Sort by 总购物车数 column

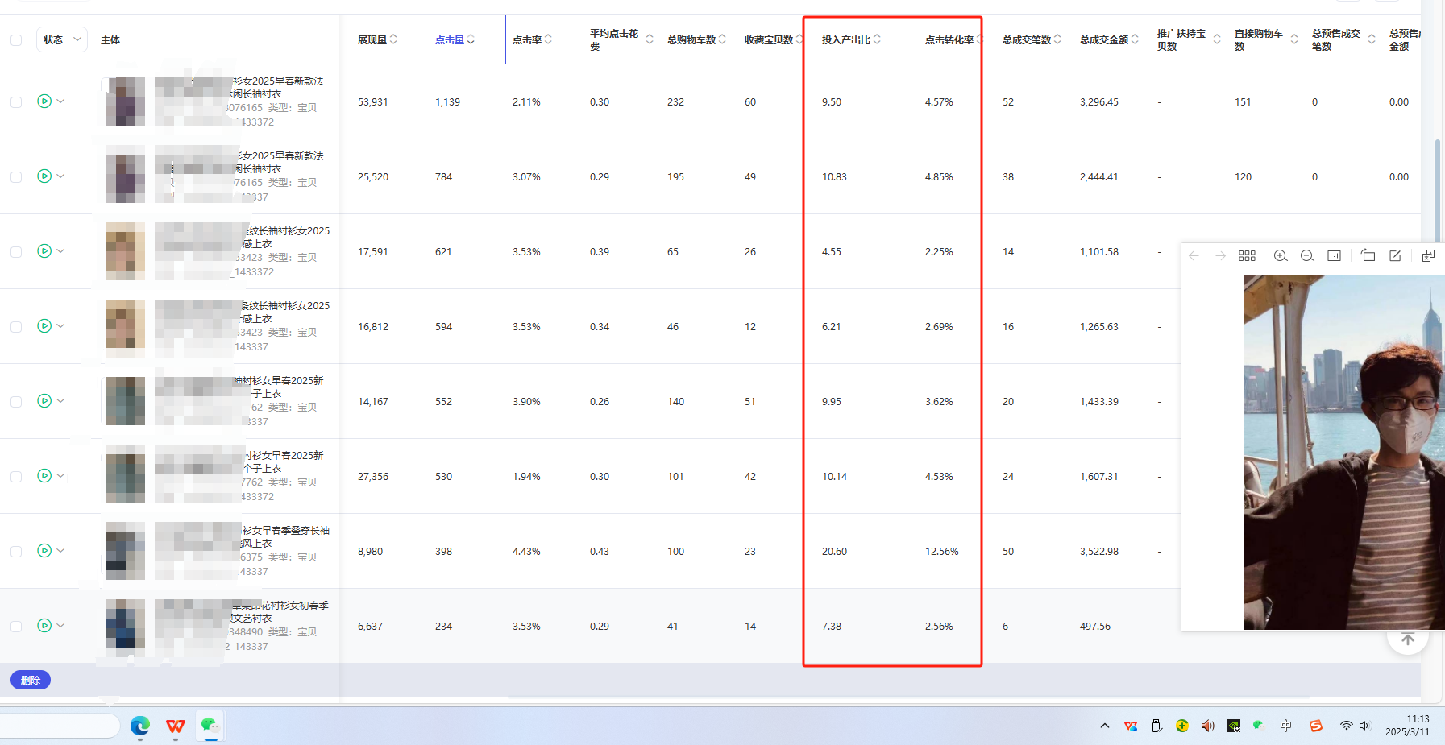pos(722,39)
